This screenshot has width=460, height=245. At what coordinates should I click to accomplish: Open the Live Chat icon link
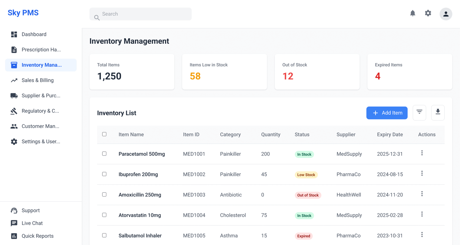tap(14, 223)
